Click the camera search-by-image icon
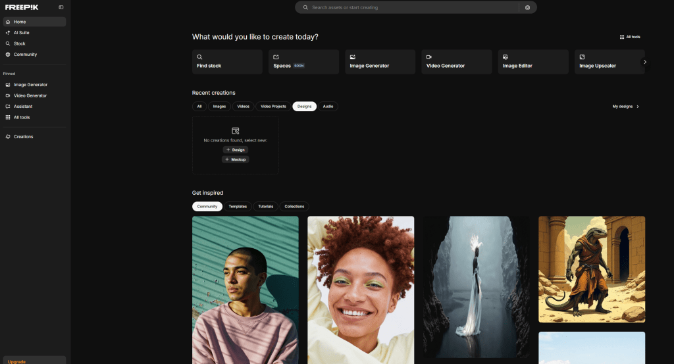 pos(527,7)
